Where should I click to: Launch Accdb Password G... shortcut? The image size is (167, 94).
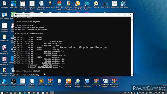pos(4,50)
